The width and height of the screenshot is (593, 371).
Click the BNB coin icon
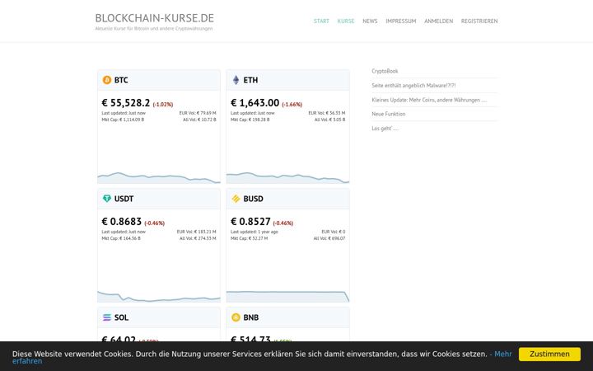click(236, 317)
